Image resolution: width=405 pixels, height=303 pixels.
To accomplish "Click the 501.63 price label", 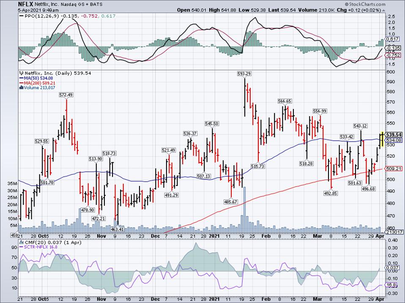I will tap(355, 183).
